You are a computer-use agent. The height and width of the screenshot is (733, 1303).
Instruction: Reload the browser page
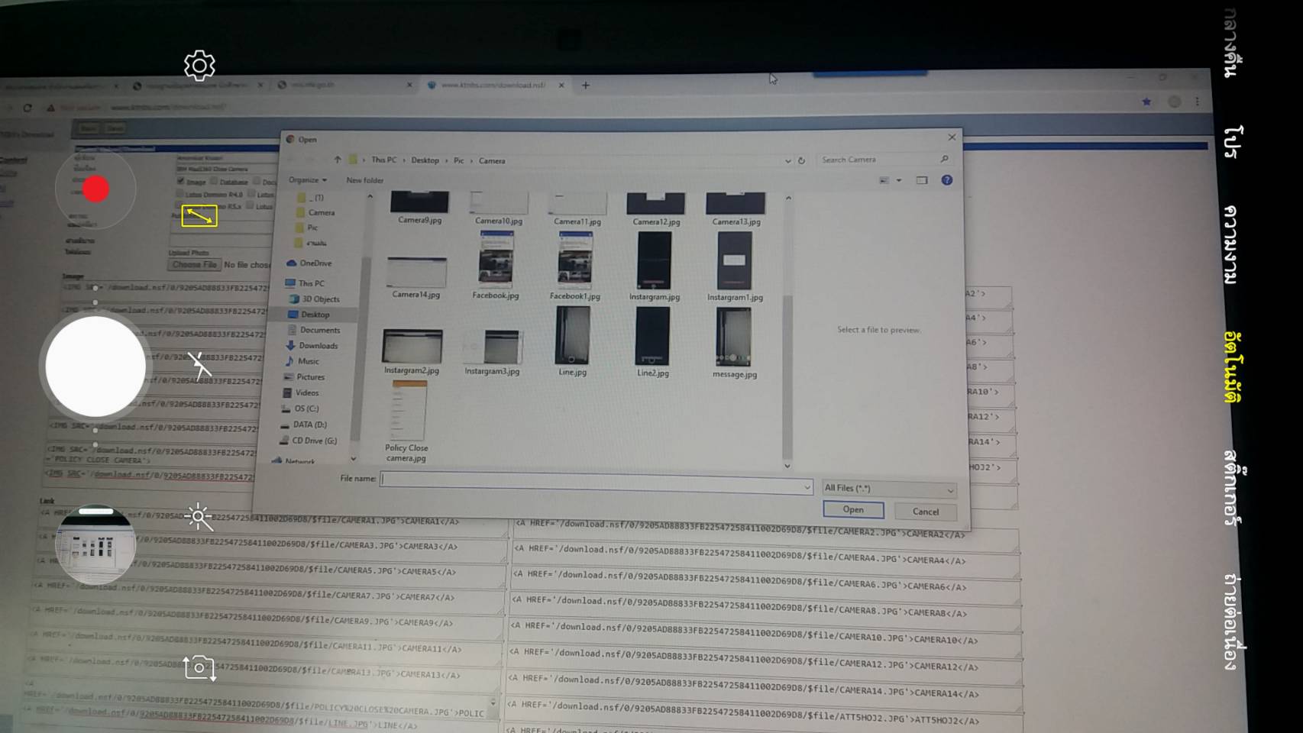click(x=27, y=108)
